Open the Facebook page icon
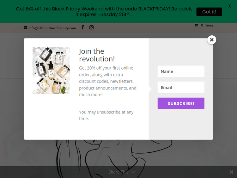 click(83, 28)
